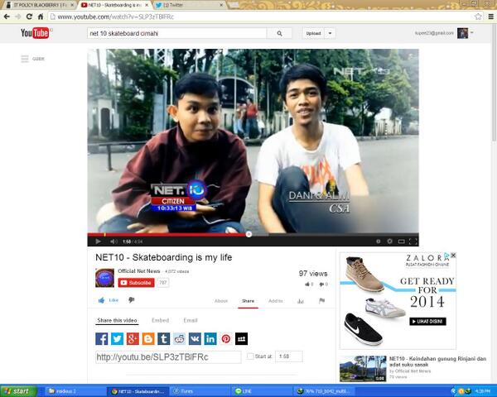Click the user account avatar
Screen dimensions: 497x397
tap(462, 33)
